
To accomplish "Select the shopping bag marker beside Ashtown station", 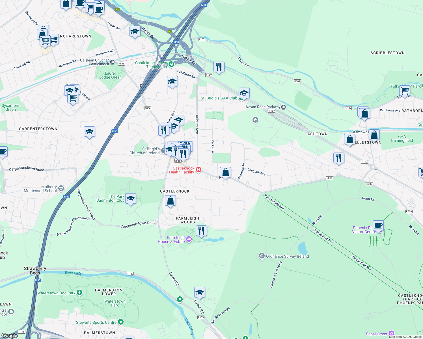I will pos(374,135).
